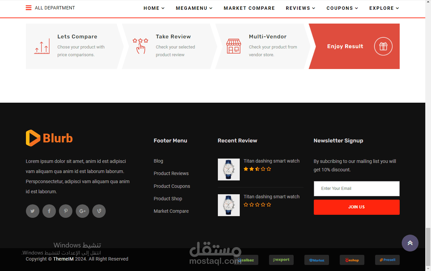Open the Megamenu nav item
431x271 pixels.
pyautogui.click(x=192, y=8)
